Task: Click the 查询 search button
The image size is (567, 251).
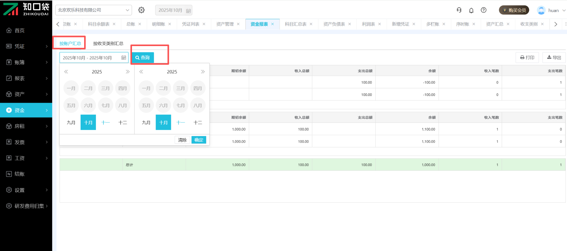Action: pos(143,58)
